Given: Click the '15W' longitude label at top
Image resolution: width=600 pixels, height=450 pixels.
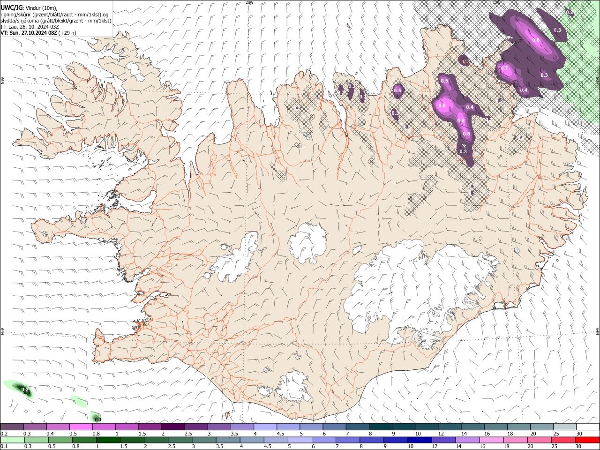Looking at the screenshot, I should pos(496,2).
